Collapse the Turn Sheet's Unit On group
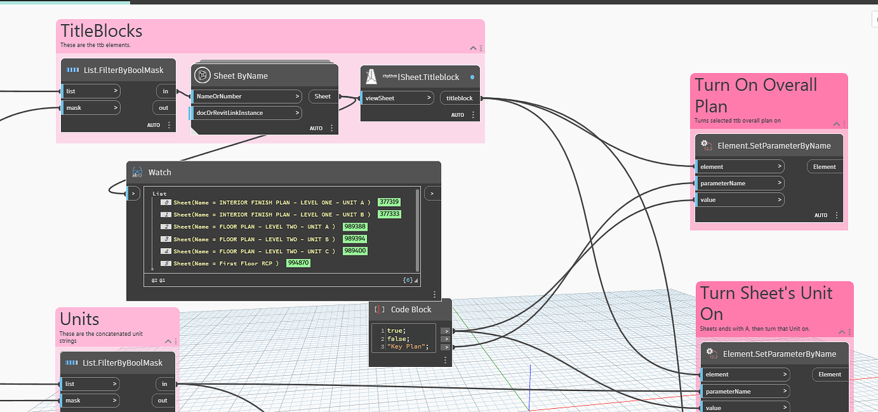This screenshot has width=878, height=412. pyautogui.click(x=842, y=332)
